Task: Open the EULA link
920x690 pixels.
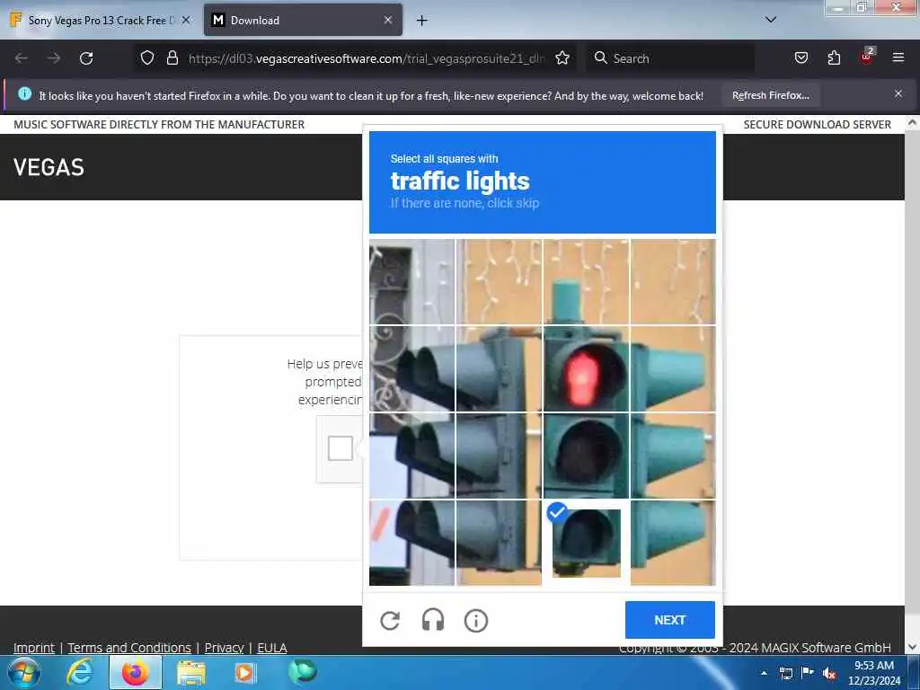Action: coord(272,648)
